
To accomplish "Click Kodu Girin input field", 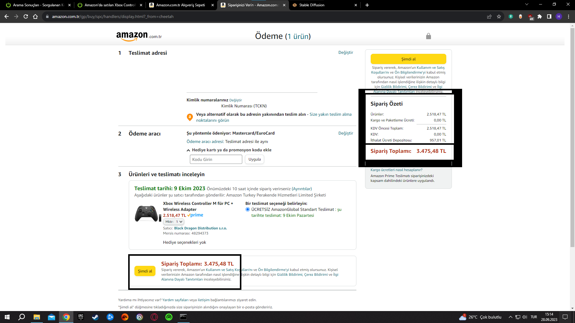I will 216,159.
